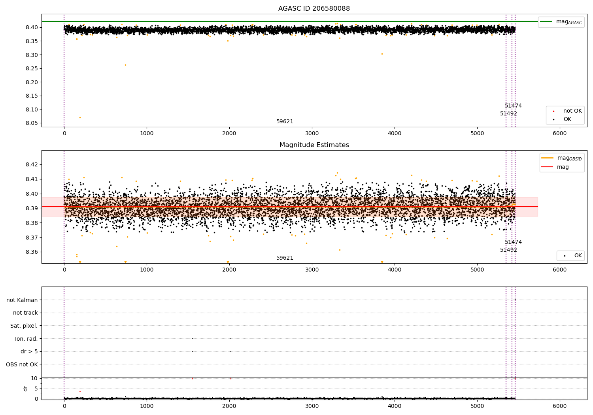Click the dr axis tick labeled 5
The height and width of the screenshot is (415, 593).
(36, 389)
